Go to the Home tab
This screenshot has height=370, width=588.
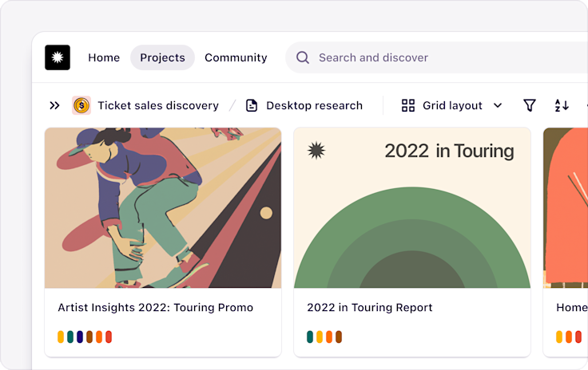(104, 57)
